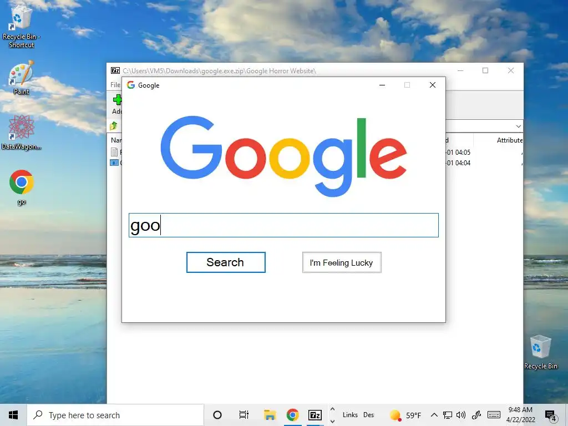Click the I'm Feeling Lucky button
The image size is (568, 426).
[342, 262]
